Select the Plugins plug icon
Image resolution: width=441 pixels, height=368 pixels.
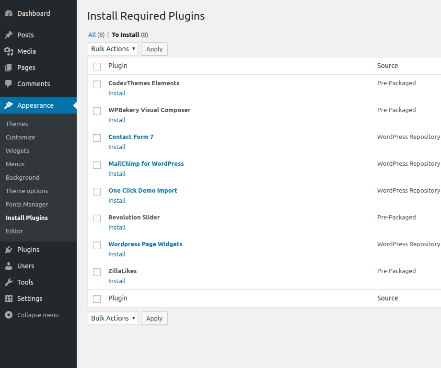(x=9, y=249)
